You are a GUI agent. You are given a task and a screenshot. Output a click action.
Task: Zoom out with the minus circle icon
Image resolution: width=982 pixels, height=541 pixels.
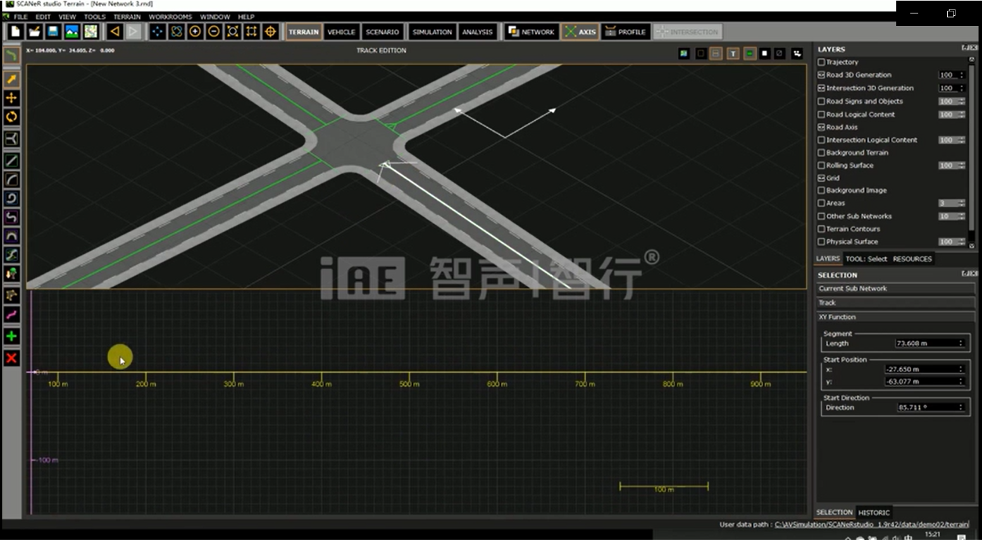click(214, 32)
